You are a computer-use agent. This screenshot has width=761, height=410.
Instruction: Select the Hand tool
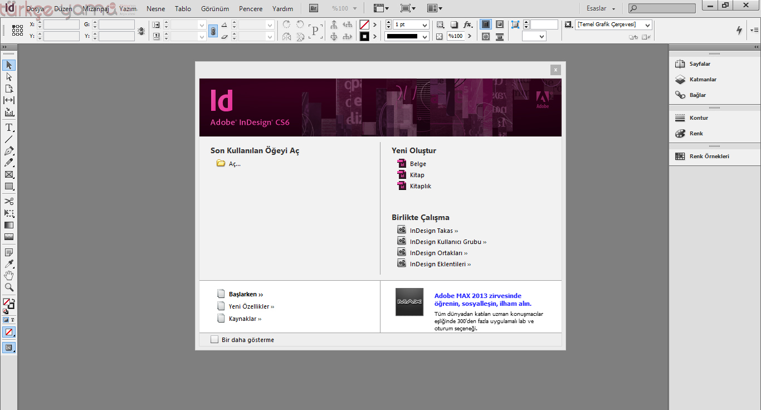(x=9, y=276)
